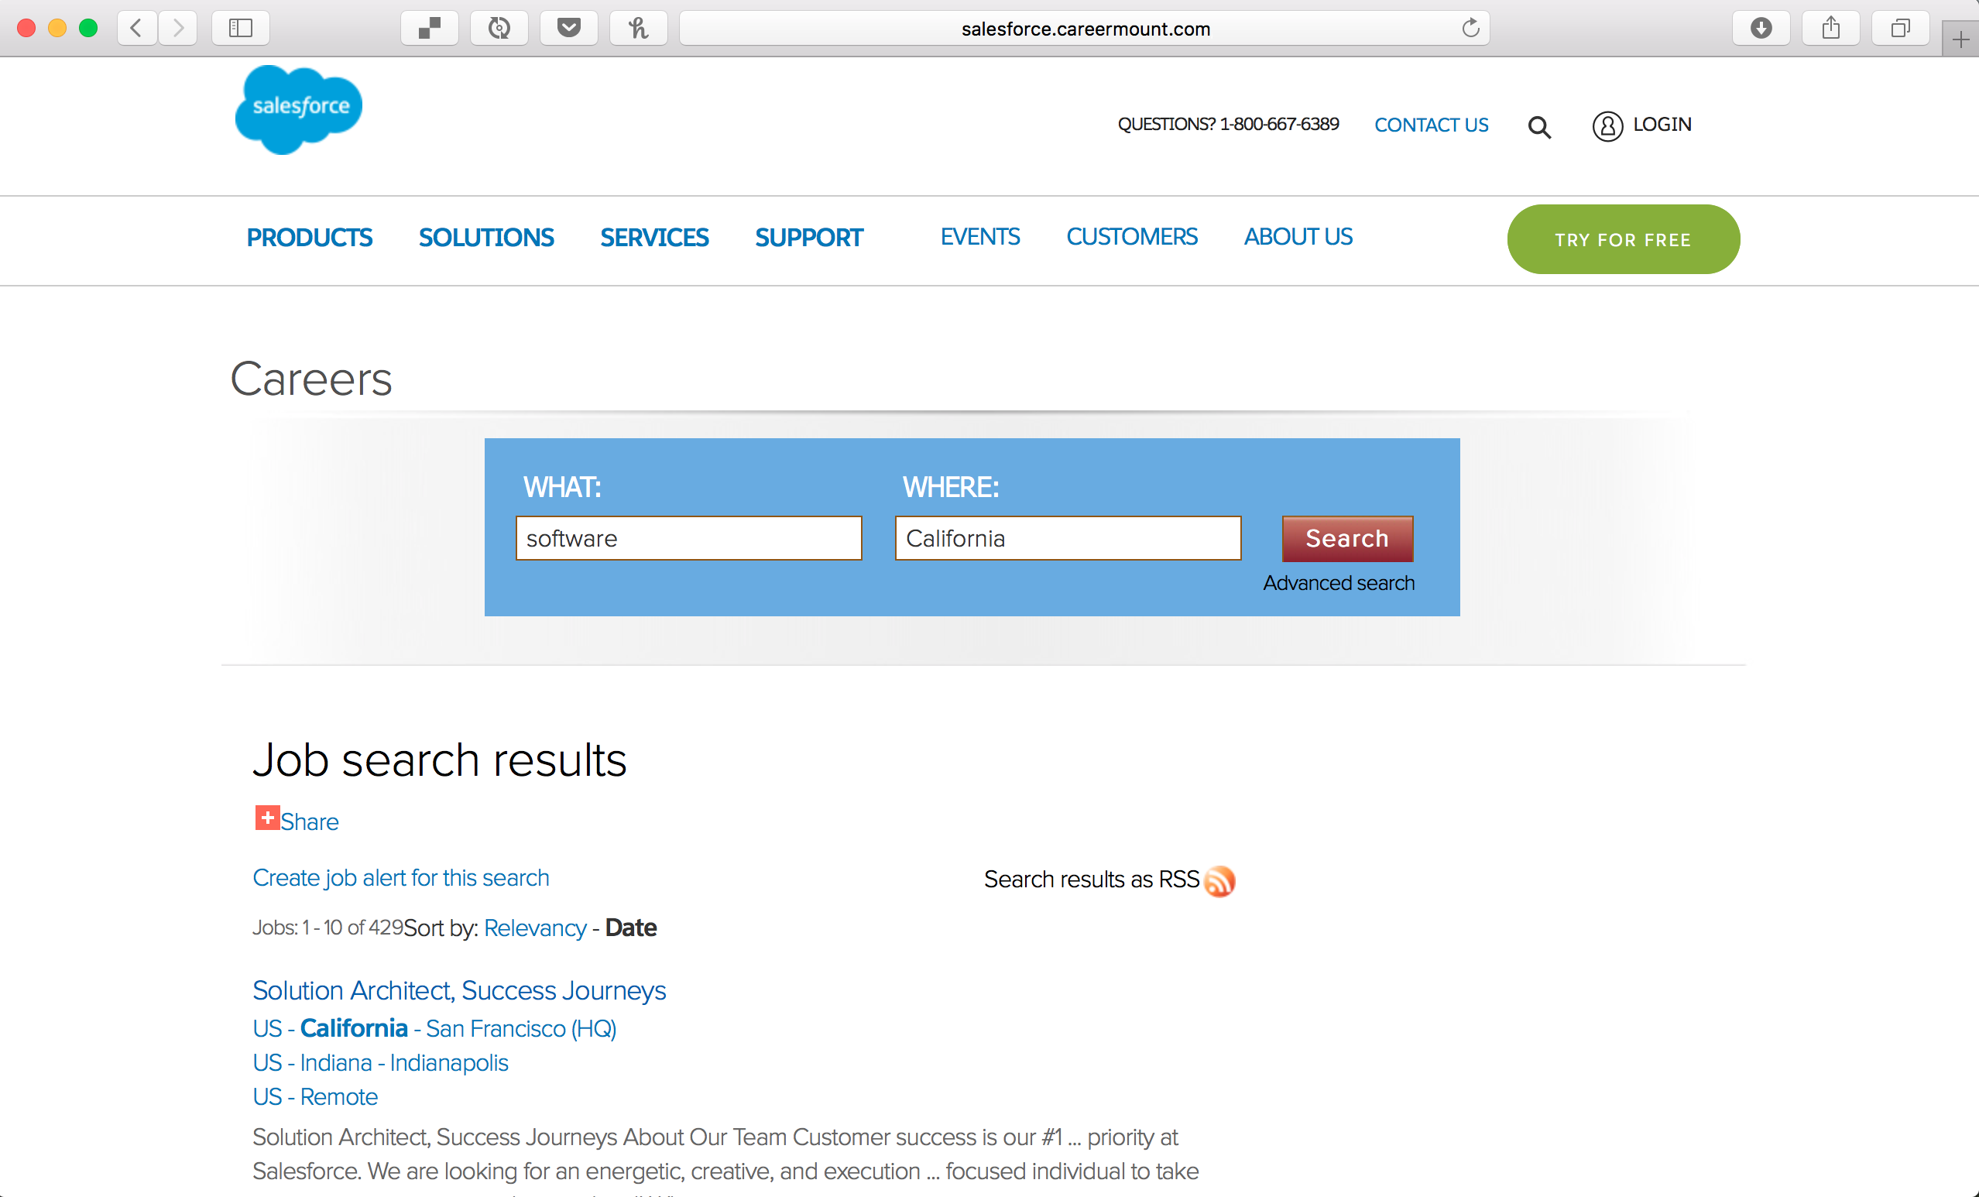Click the login user avatar icon

[1607, 126]
